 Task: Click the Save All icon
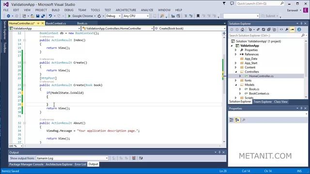(x=43, y=16)
